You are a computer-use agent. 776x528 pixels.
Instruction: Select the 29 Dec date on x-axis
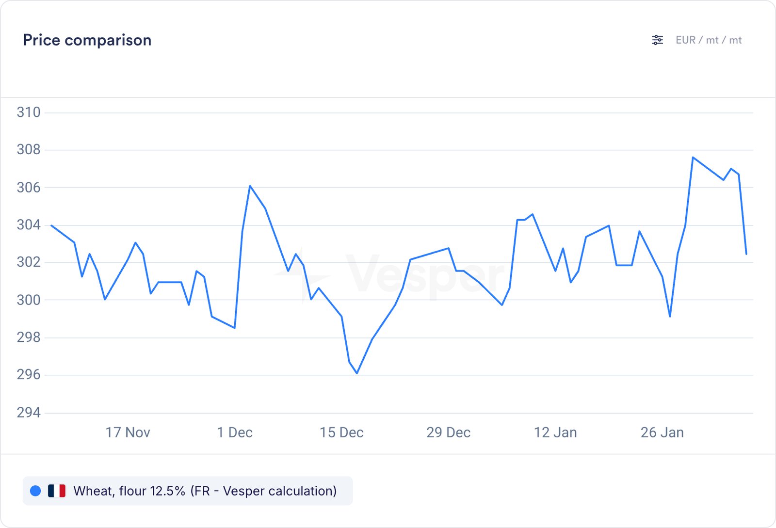pos(448,432)
